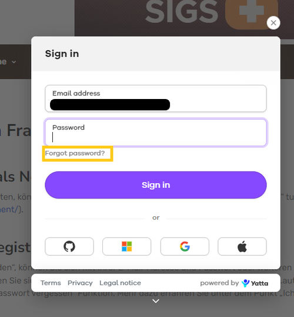This screenshot has width=294, height=317.
Task: Click inside the Password field
Action: click(x=156, y=133)
